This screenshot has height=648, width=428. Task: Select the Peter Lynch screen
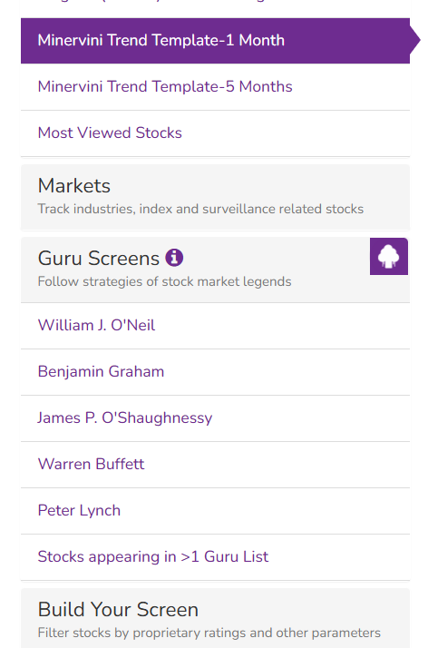215,511
